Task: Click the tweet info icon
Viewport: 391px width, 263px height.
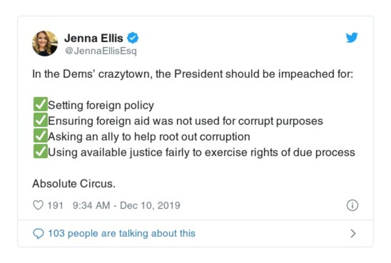Action: (x=352, y=205)
